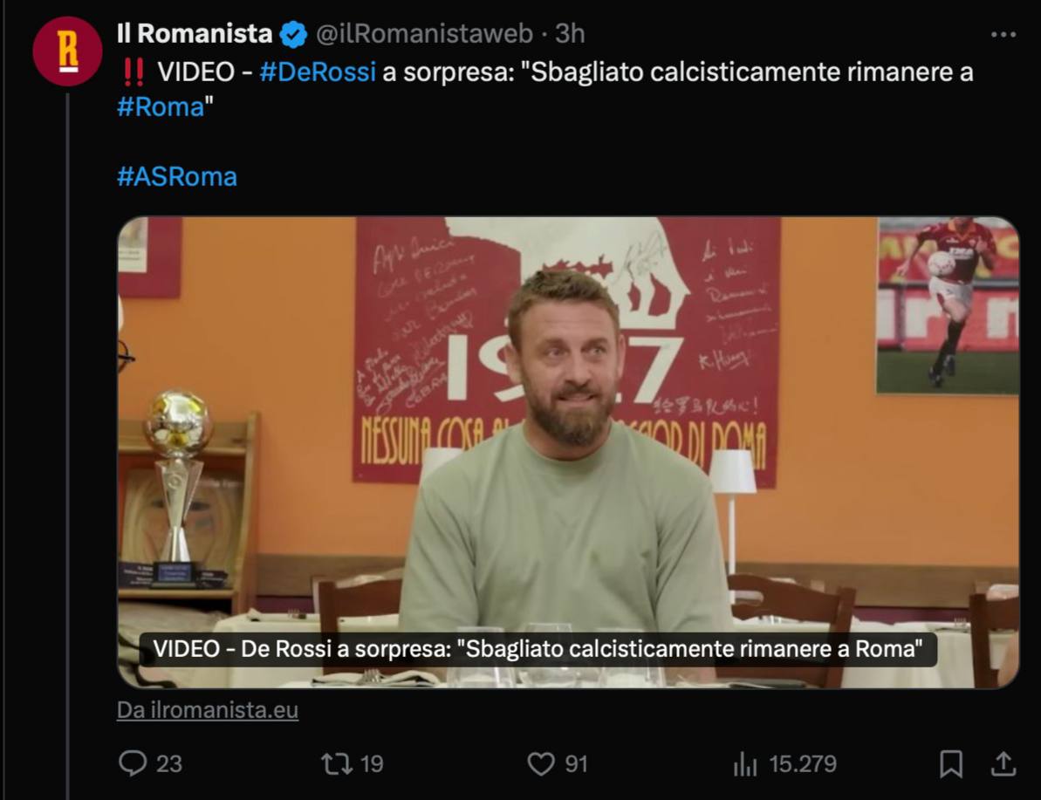Click the 15.279 views count

click(803, 764)
